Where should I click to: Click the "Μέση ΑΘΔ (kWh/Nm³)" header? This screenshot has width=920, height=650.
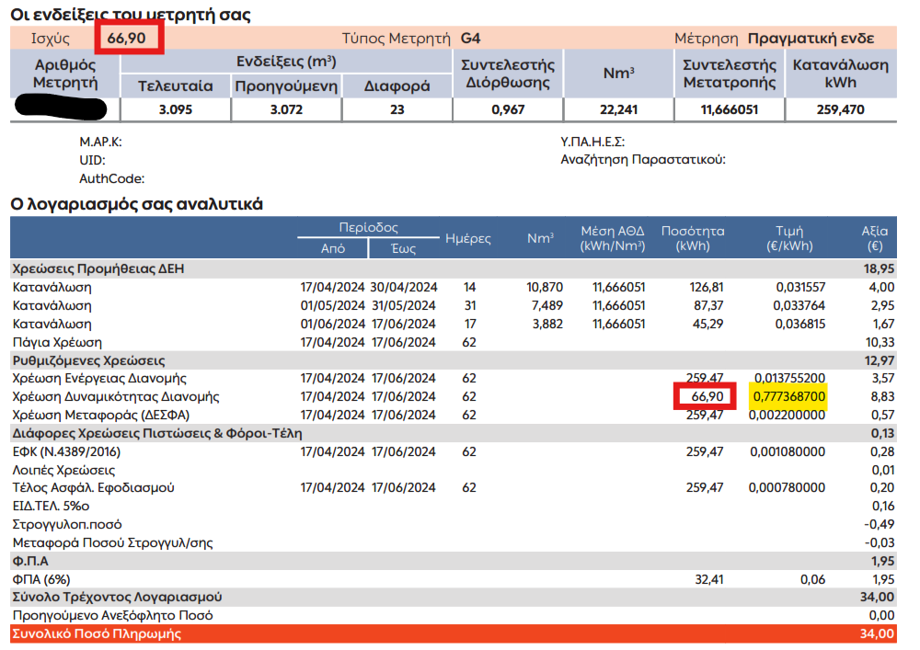coord(613,238)
